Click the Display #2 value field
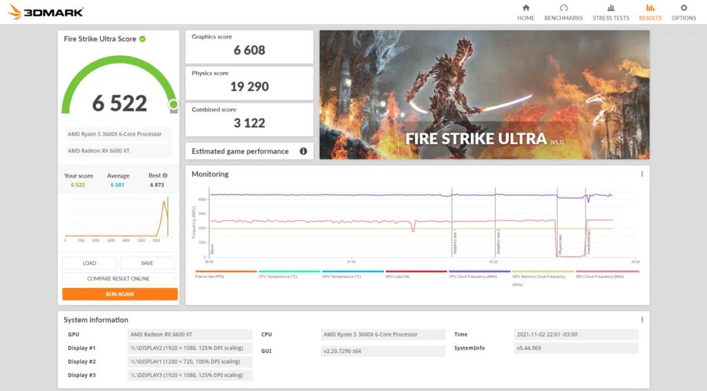 [x=189, y=361]
